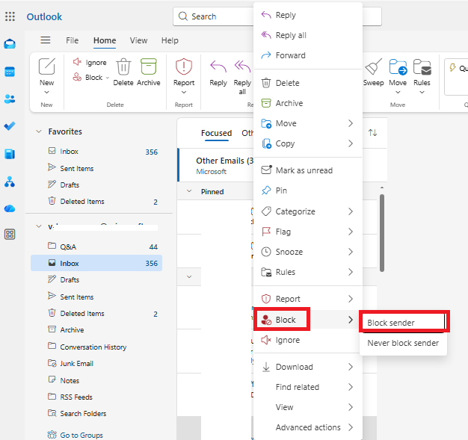
Task: Open the Junk Email folder
Action: point(96,364)
